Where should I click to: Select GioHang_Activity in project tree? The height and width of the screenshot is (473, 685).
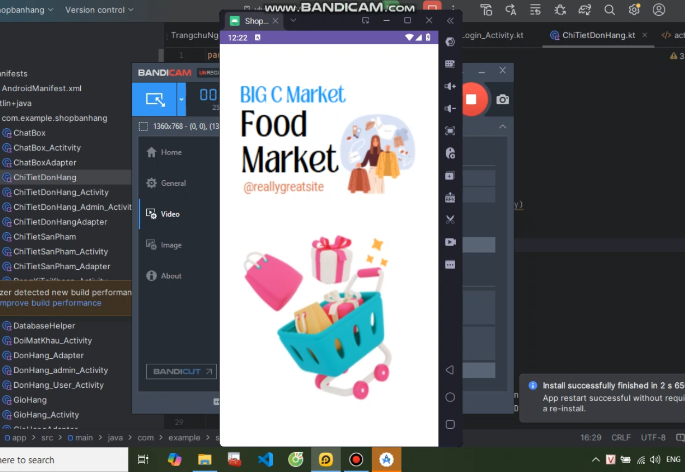(x=46, y=415)
